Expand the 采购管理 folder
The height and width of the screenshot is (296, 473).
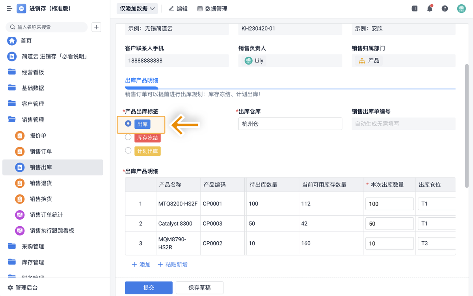[33, 246]
